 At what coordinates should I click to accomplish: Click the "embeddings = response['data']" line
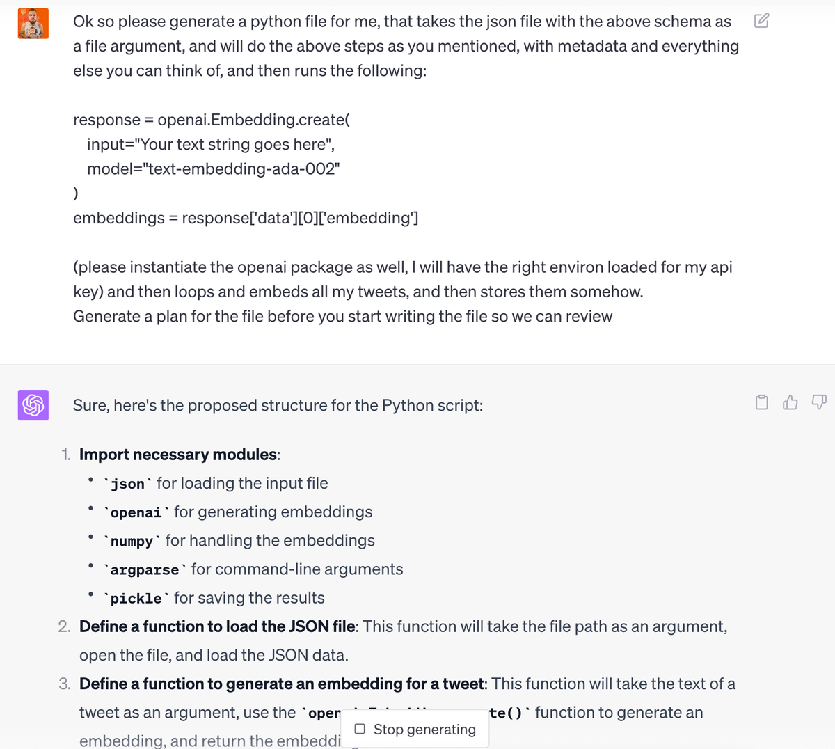coord(246,218)
